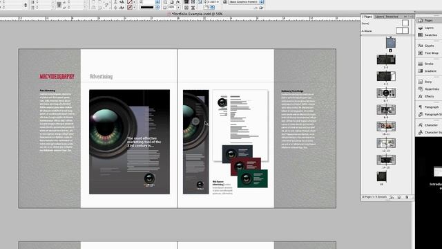Switch to the Layers tab in the floating panel

379,17
